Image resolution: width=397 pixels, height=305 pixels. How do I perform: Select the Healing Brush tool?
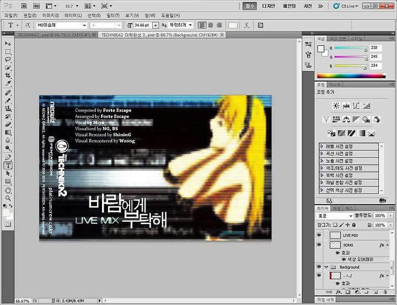pyautogui.click(x=8, y=93)
